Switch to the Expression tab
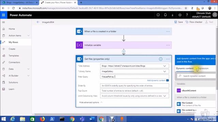This screenshot has height=122, width=218. (x=203, y=68)
